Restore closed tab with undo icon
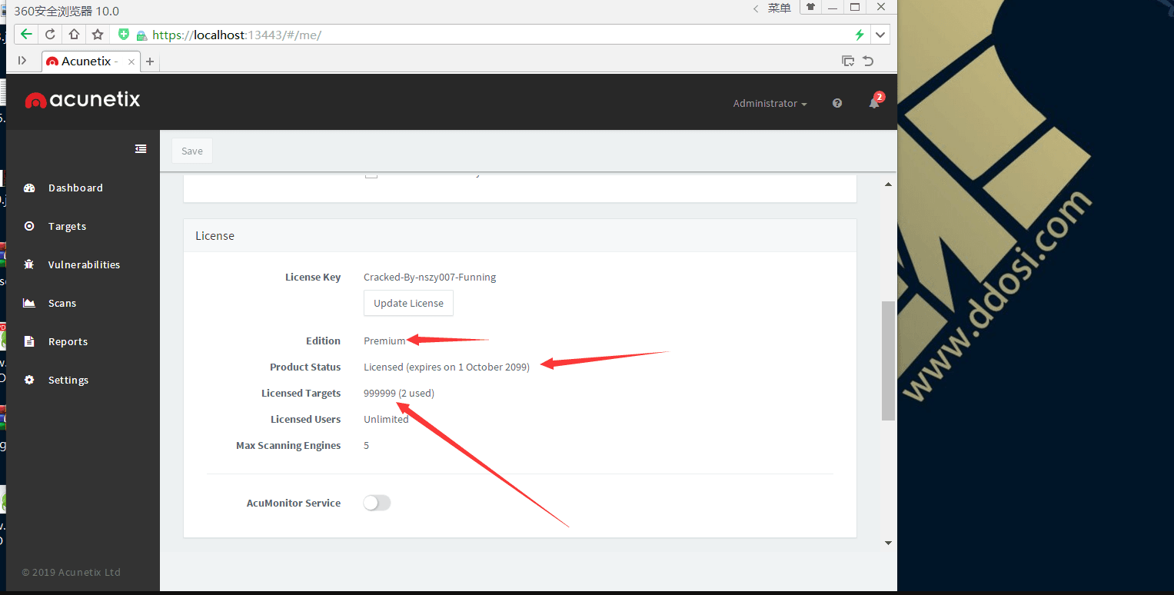Screen dimensions: 1174x595 tap(868, 61)
